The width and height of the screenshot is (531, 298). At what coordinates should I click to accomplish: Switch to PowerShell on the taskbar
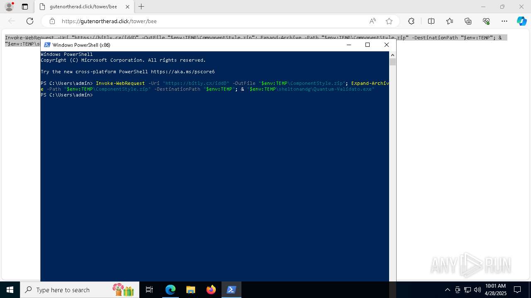231,290
